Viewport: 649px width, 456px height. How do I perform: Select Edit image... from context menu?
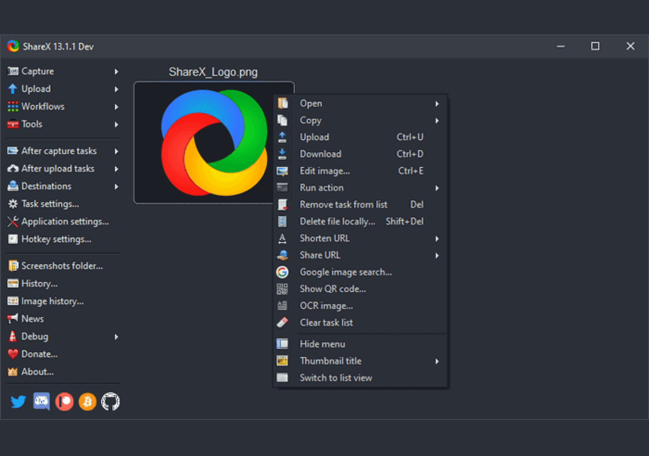[360, 171]
